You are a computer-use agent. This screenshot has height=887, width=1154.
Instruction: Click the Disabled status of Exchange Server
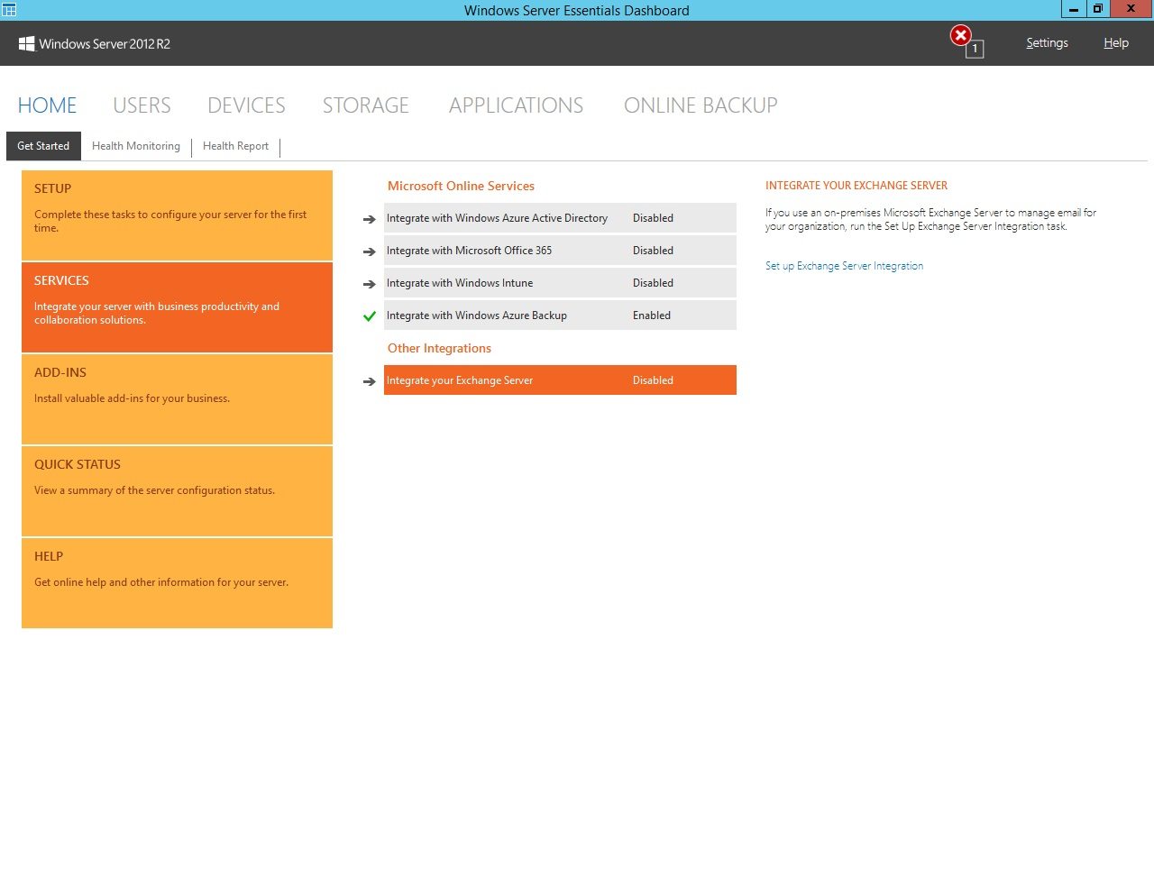click(x=653, y=380)
